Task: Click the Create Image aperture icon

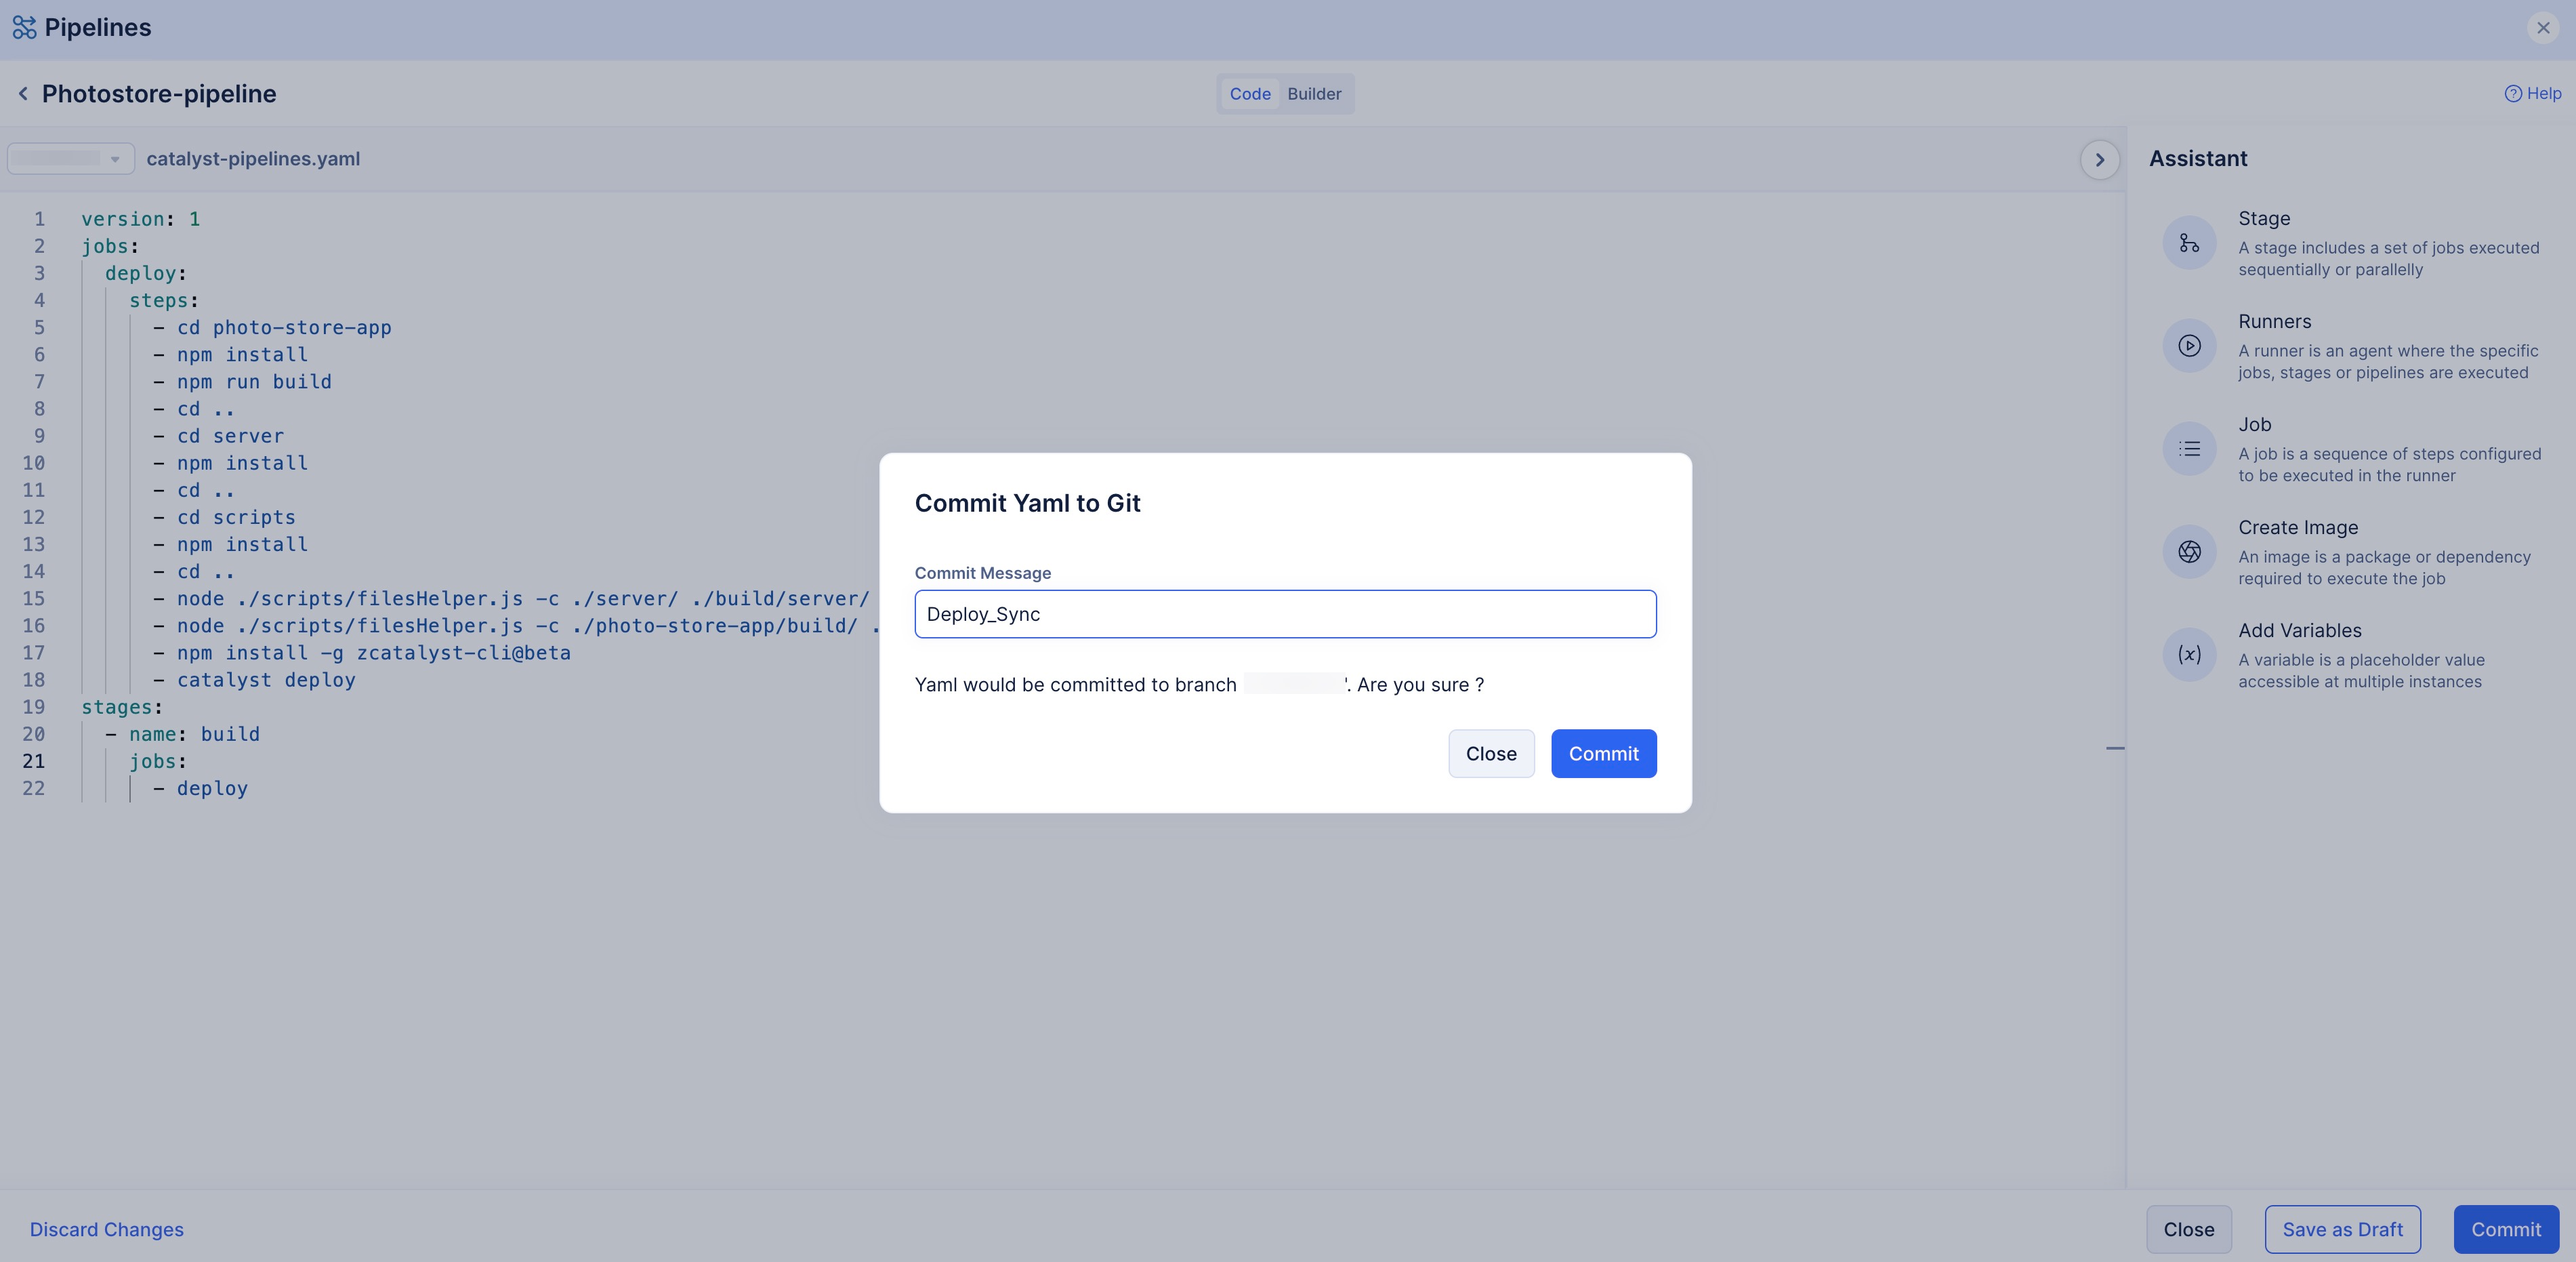Action: 2189,552
